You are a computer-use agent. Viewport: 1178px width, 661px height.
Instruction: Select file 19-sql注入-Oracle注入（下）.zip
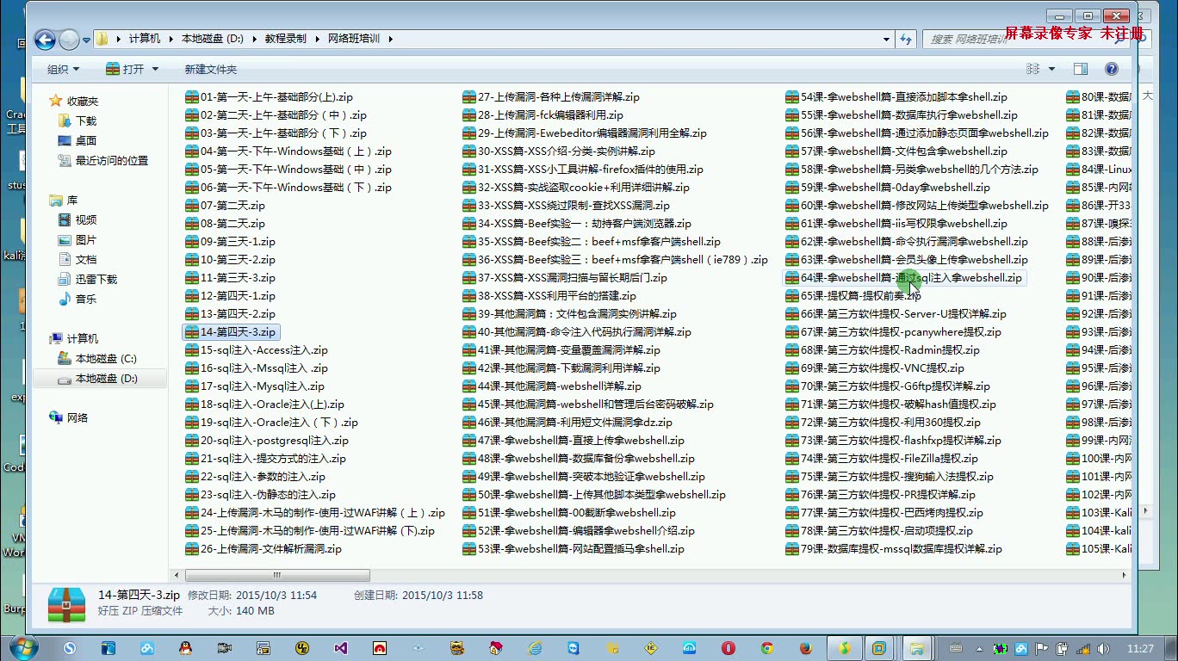coord(271,423)
